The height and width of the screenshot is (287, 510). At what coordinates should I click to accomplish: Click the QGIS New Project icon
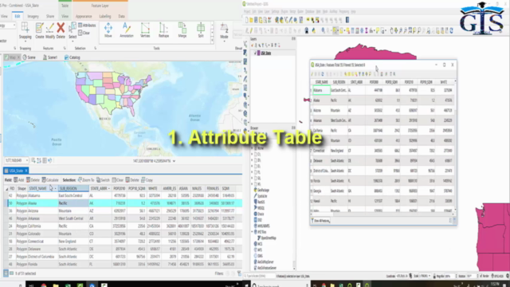tap(247, 20)
